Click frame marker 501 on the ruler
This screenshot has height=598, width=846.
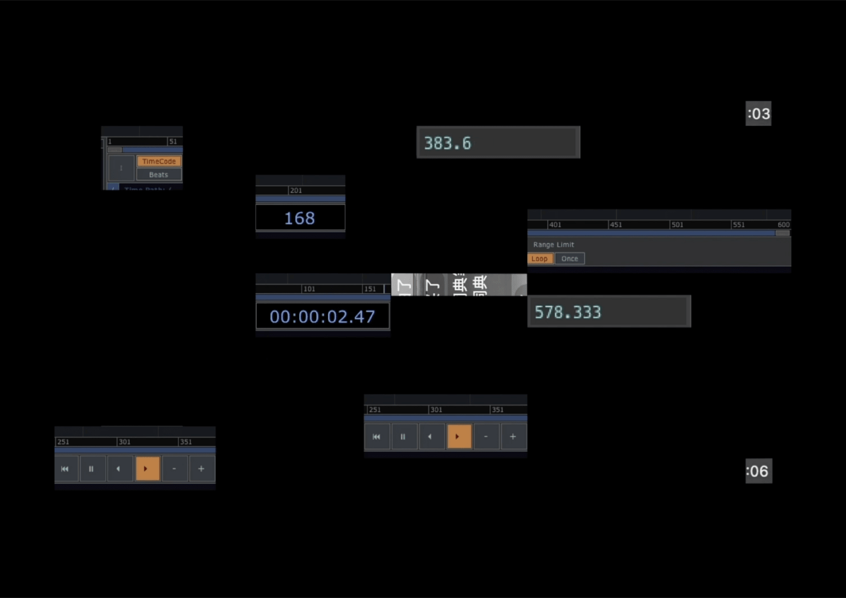(677, 225)
